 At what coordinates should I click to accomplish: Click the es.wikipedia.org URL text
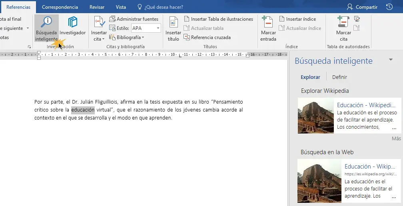(x=371, y=174)
